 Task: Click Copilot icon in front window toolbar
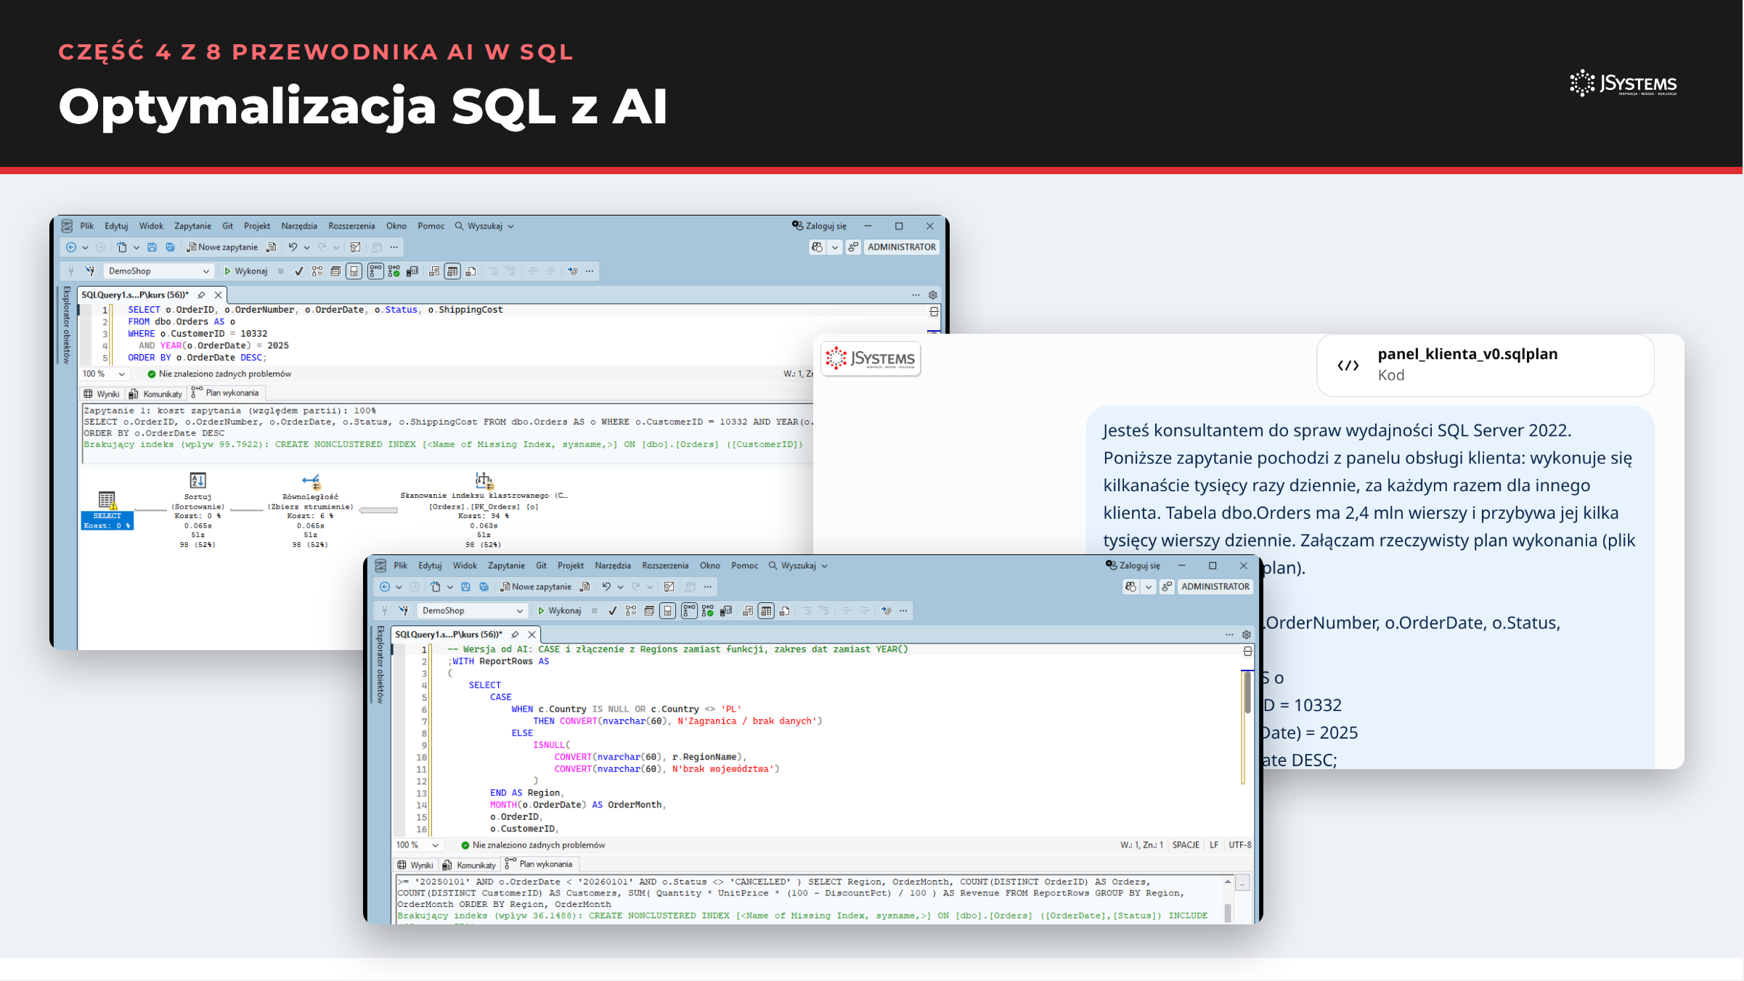[1131, 587]
